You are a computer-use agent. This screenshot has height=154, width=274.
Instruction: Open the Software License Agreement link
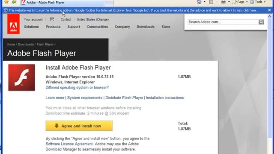pyautogui.click(x=69, y=144)
